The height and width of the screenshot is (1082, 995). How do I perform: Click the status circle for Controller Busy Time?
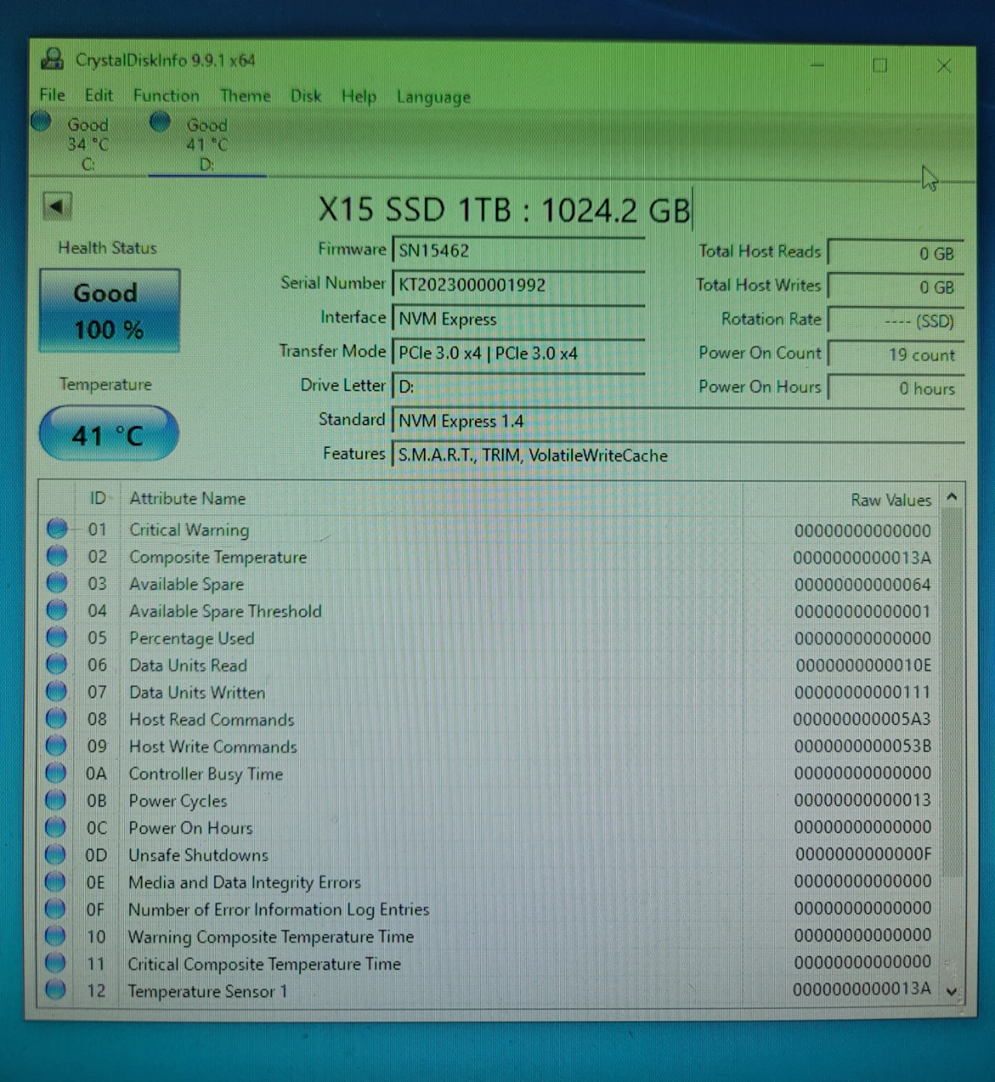[x=56, y=772]
